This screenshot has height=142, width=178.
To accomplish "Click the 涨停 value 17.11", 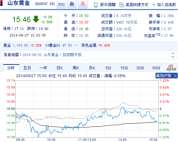I will point(19,29).
